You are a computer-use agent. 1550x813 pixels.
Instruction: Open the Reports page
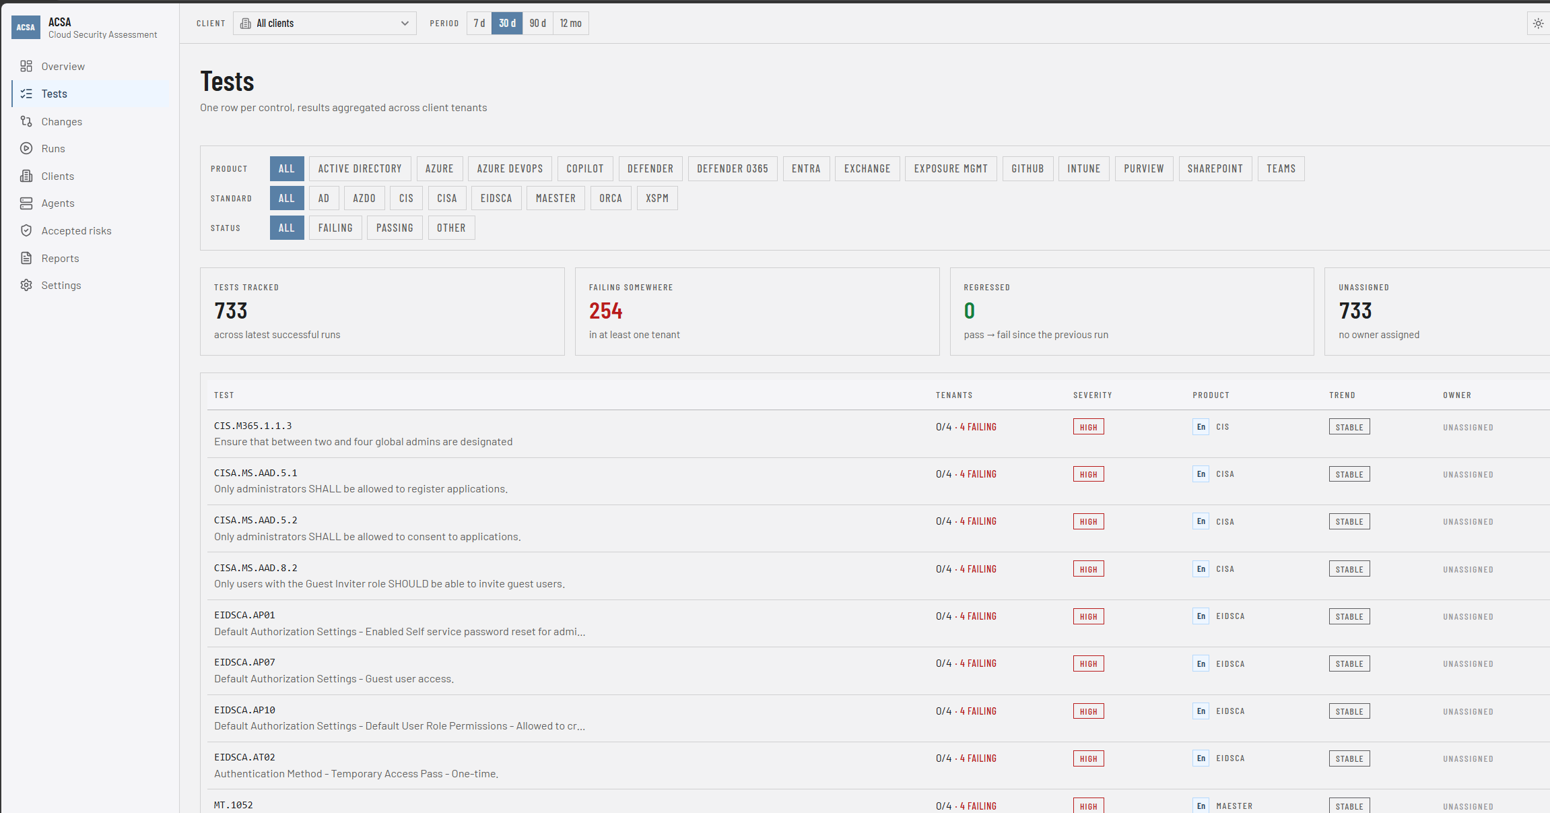click(90, 258)
